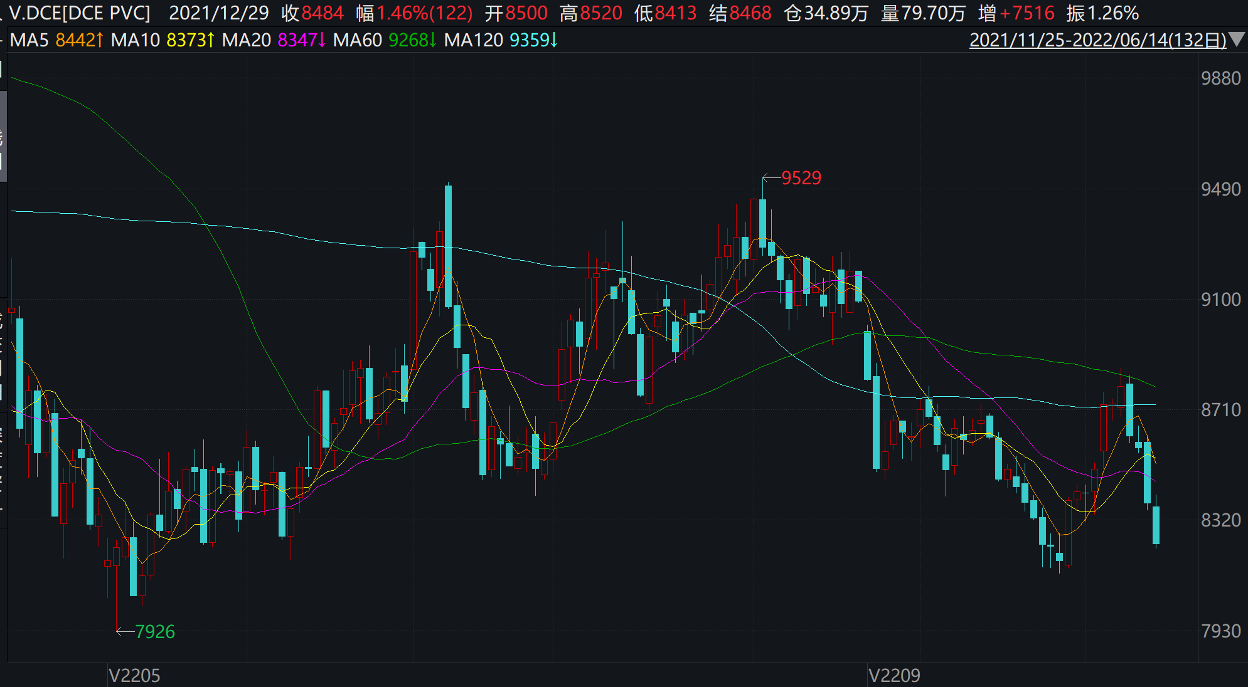1248x687 pixels.
Task: Click the 9880 price axis label
Action: click(1221, 78)
